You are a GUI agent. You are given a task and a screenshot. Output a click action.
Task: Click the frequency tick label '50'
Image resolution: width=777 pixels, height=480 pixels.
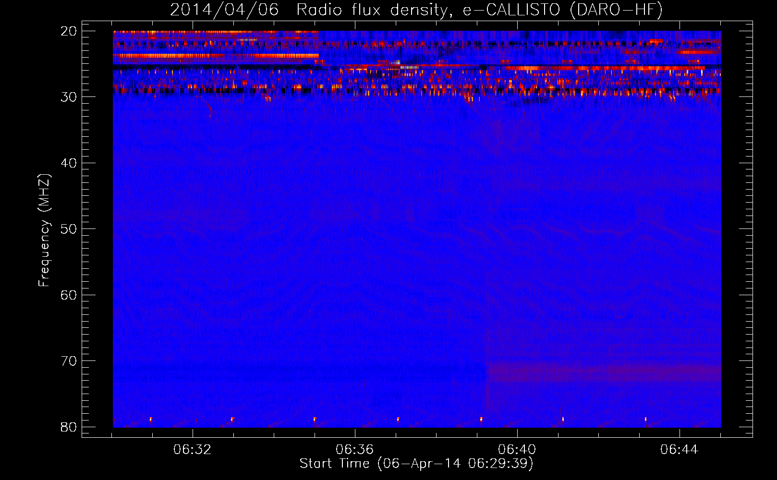tap(69, 229)
